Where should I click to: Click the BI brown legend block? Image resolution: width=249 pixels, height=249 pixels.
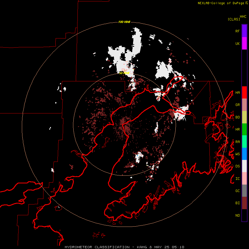tap(244, 203)
